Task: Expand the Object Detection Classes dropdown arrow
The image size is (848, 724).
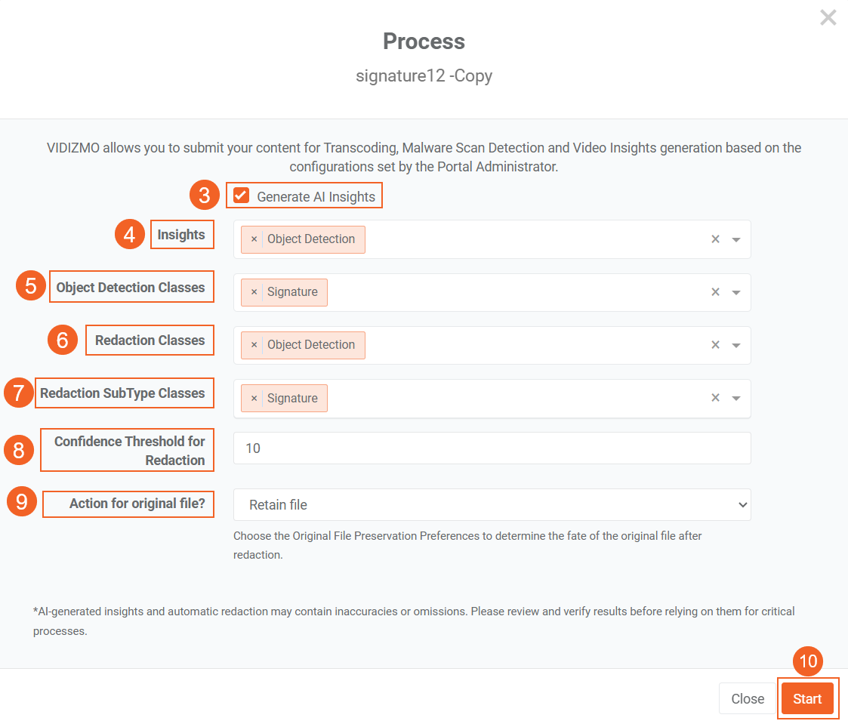Action: click(x=736, y=293)
